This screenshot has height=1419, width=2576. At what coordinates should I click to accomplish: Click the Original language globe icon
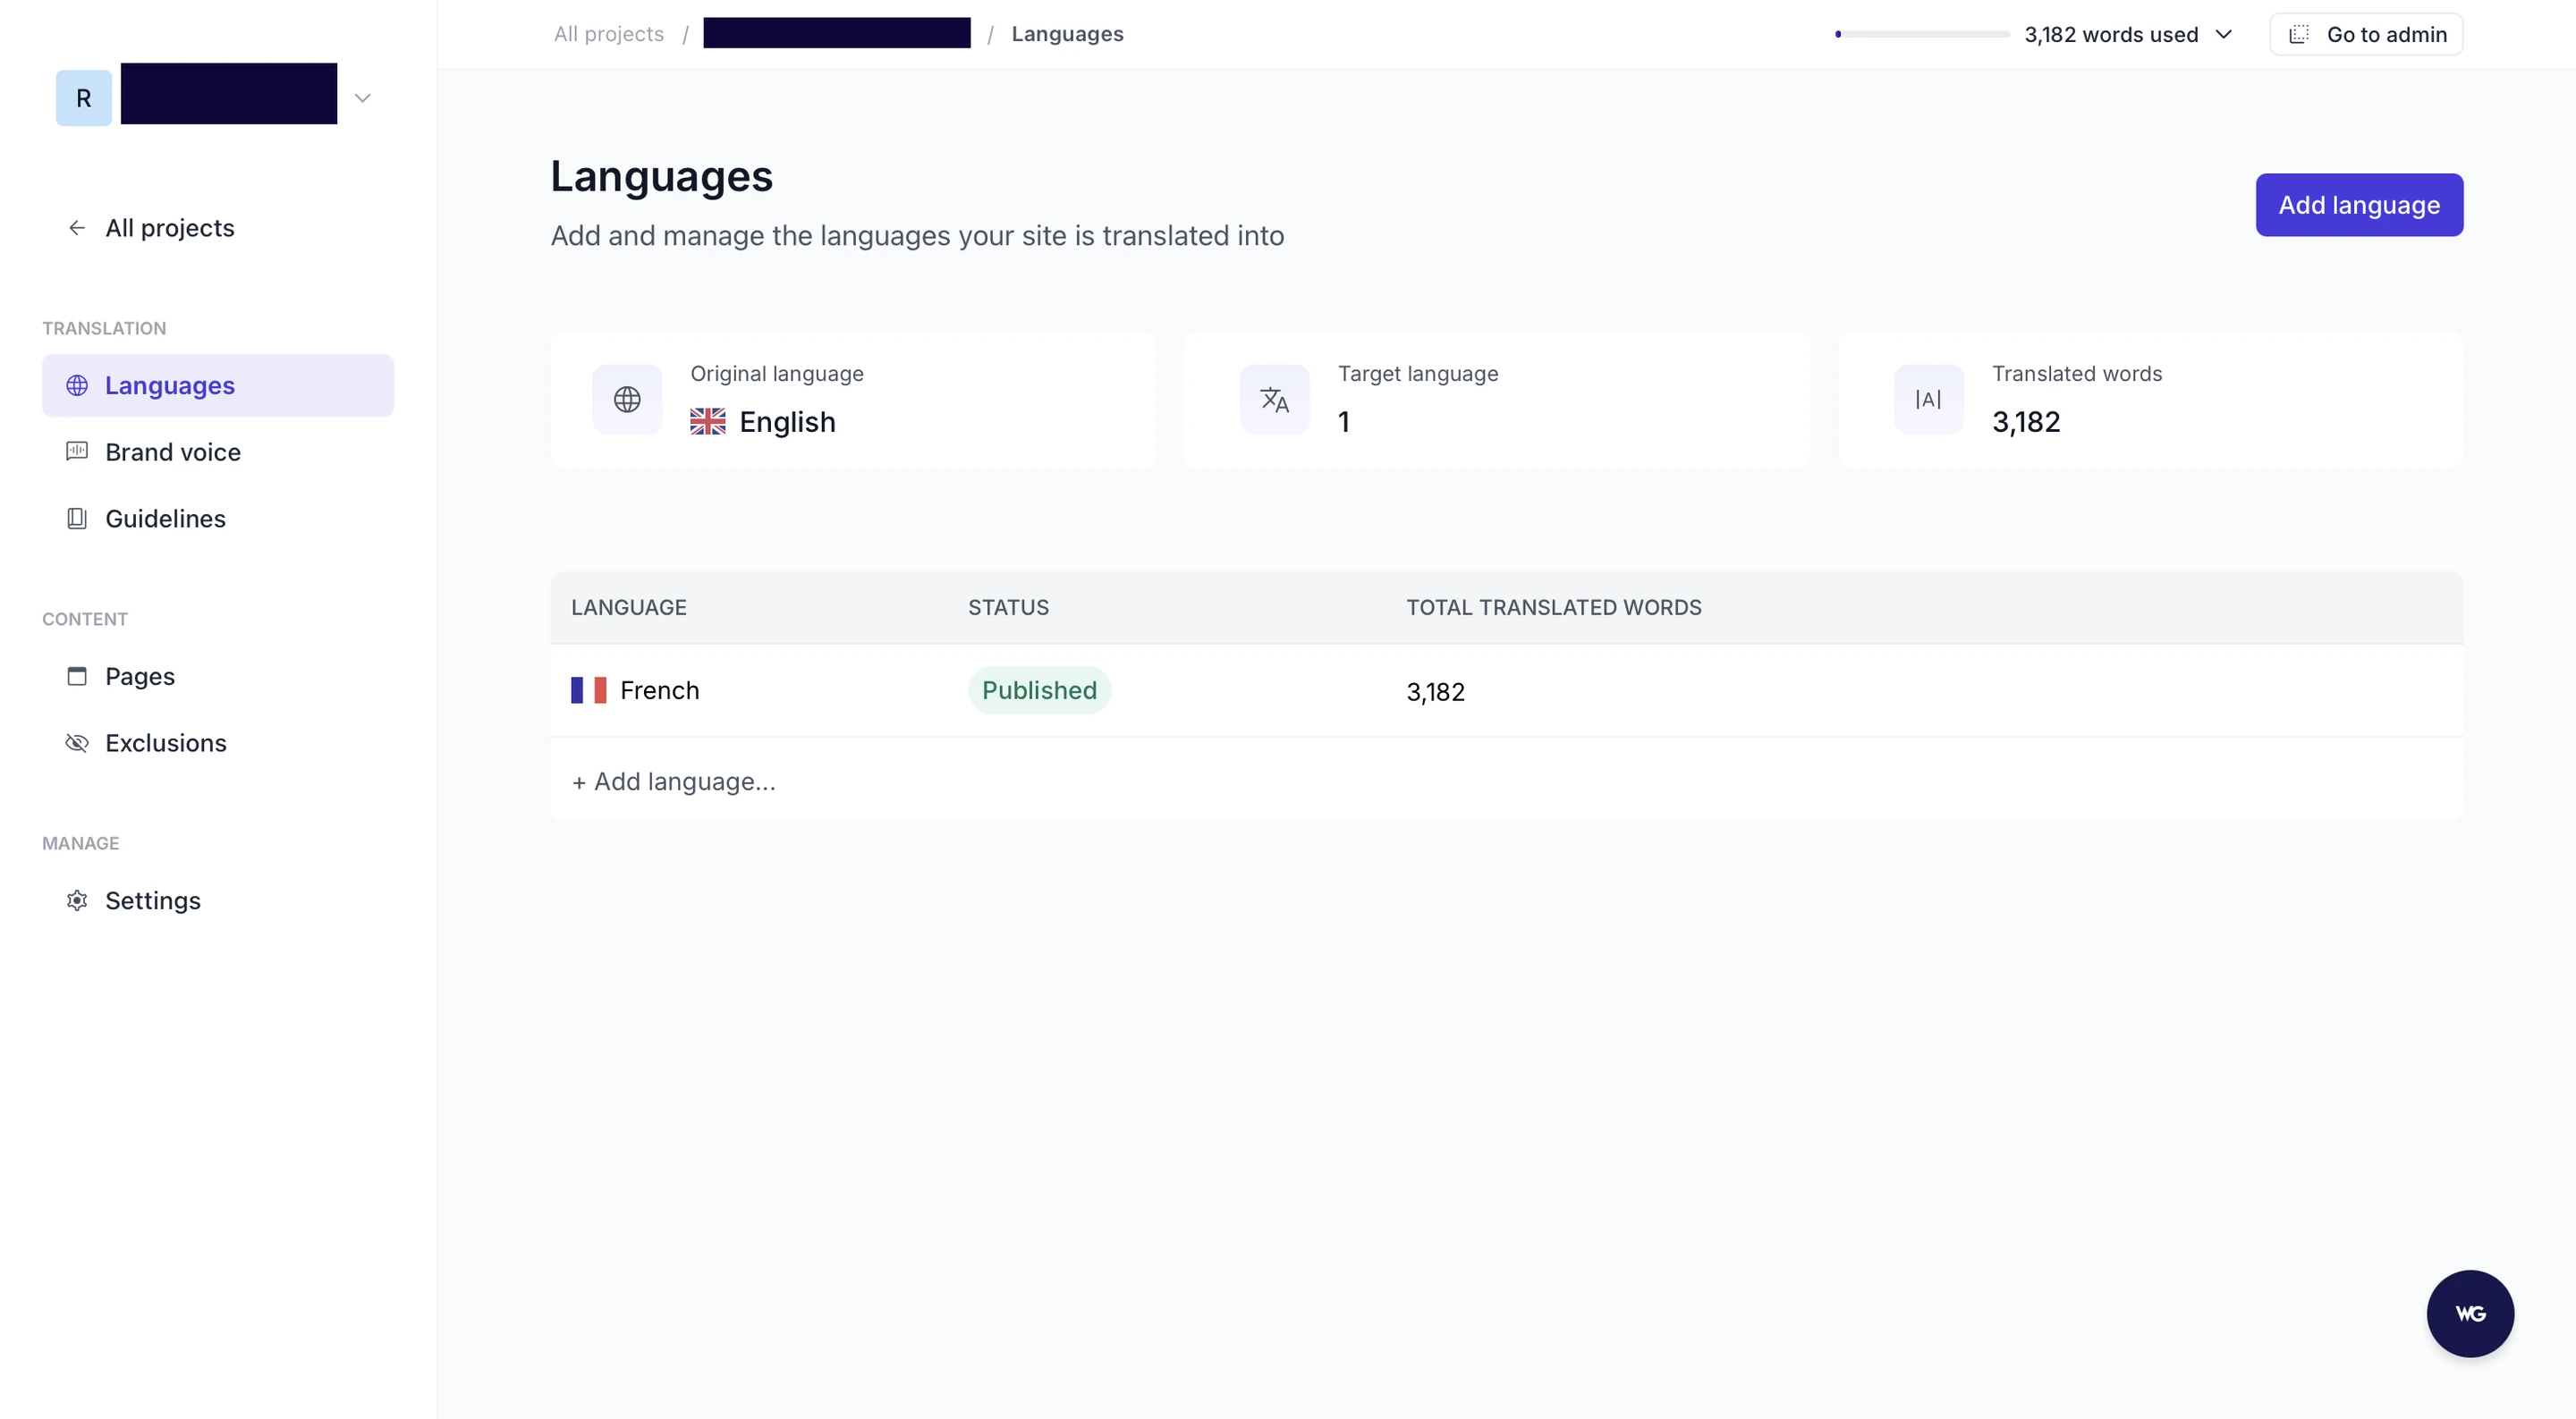(x=627, y=399)
